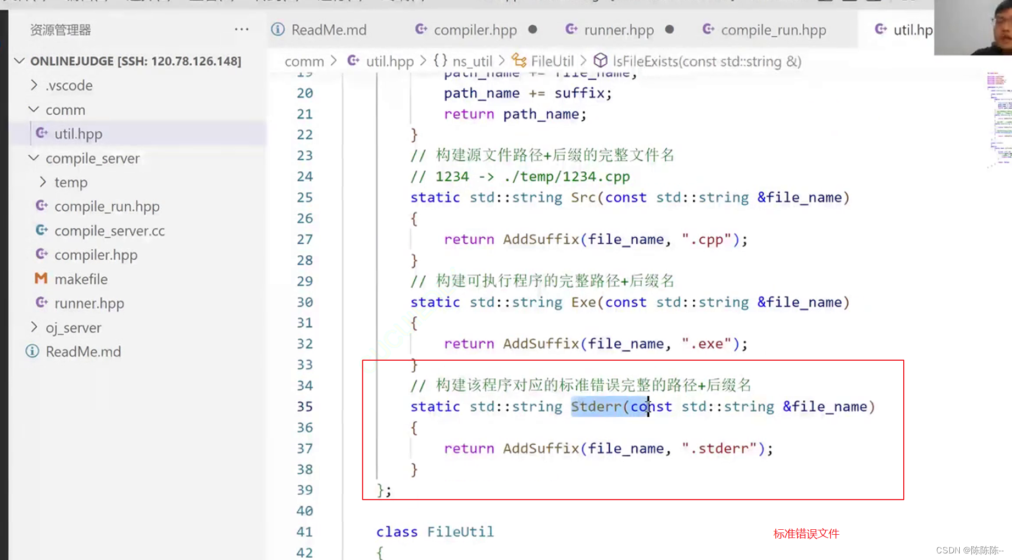Expand the oj_server folder chevron
The height and width of the screenshot is (560, 1012).
(x=34, y=327)
